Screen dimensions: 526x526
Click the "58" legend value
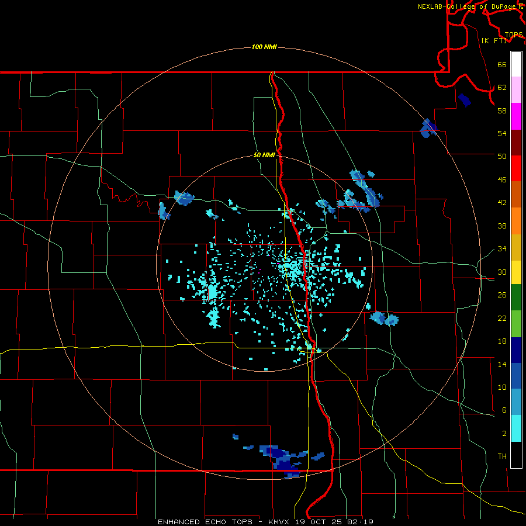[x=502, y=110]
